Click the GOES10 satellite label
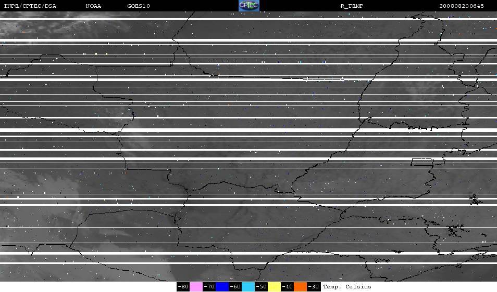This screenshot has height=292, width=497. click(139, 6)
